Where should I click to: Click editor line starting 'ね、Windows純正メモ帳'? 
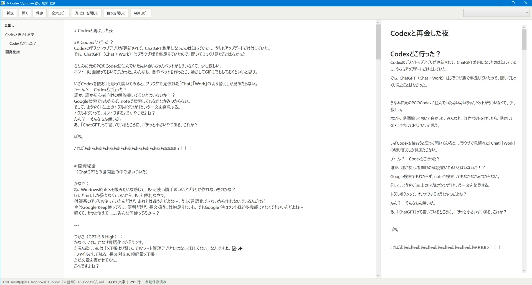click(154, 190)
